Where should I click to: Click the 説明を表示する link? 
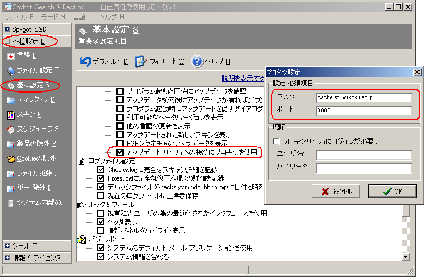point(243,78)
